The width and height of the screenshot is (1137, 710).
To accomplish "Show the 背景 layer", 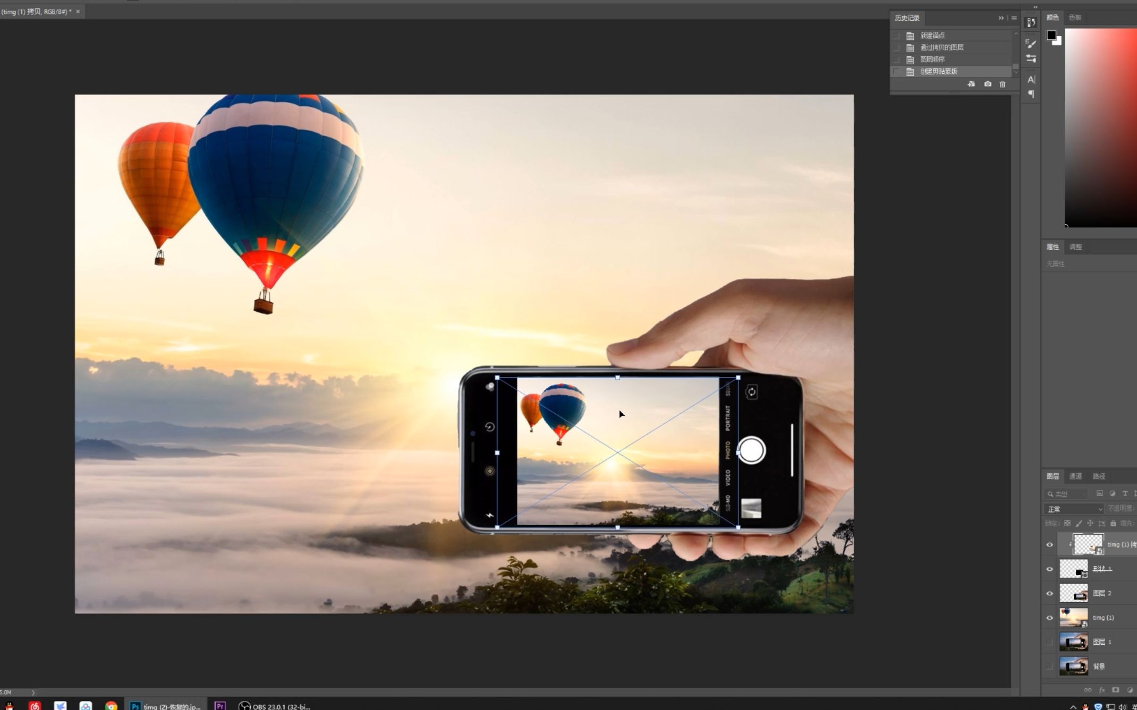I will (1049, 666).
